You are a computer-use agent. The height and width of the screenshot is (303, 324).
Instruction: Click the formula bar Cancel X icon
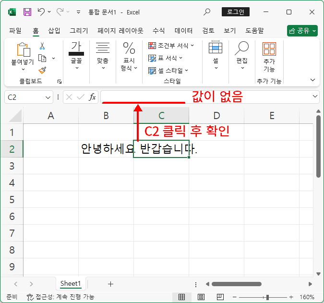pos(69,97)
